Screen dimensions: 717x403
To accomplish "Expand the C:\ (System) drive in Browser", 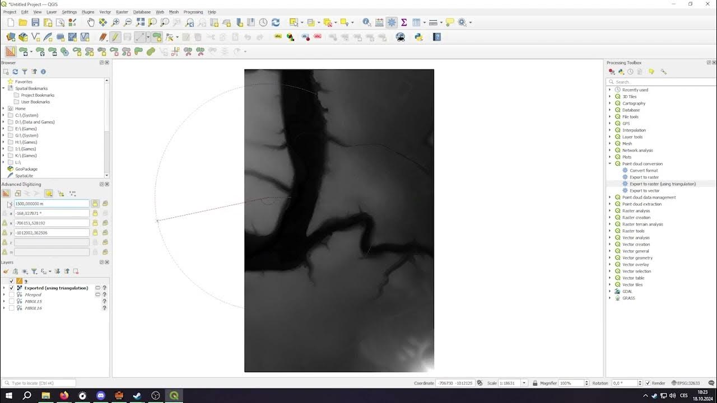I will 3,115.
